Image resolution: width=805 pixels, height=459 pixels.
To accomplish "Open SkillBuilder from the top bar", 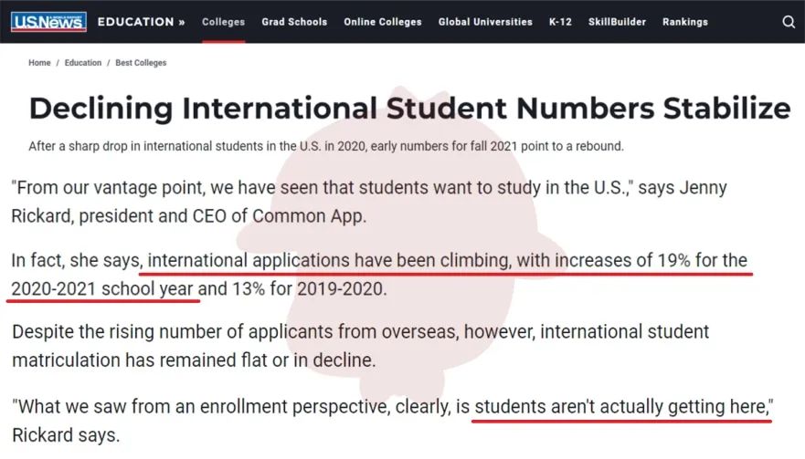I will point(617,22).
